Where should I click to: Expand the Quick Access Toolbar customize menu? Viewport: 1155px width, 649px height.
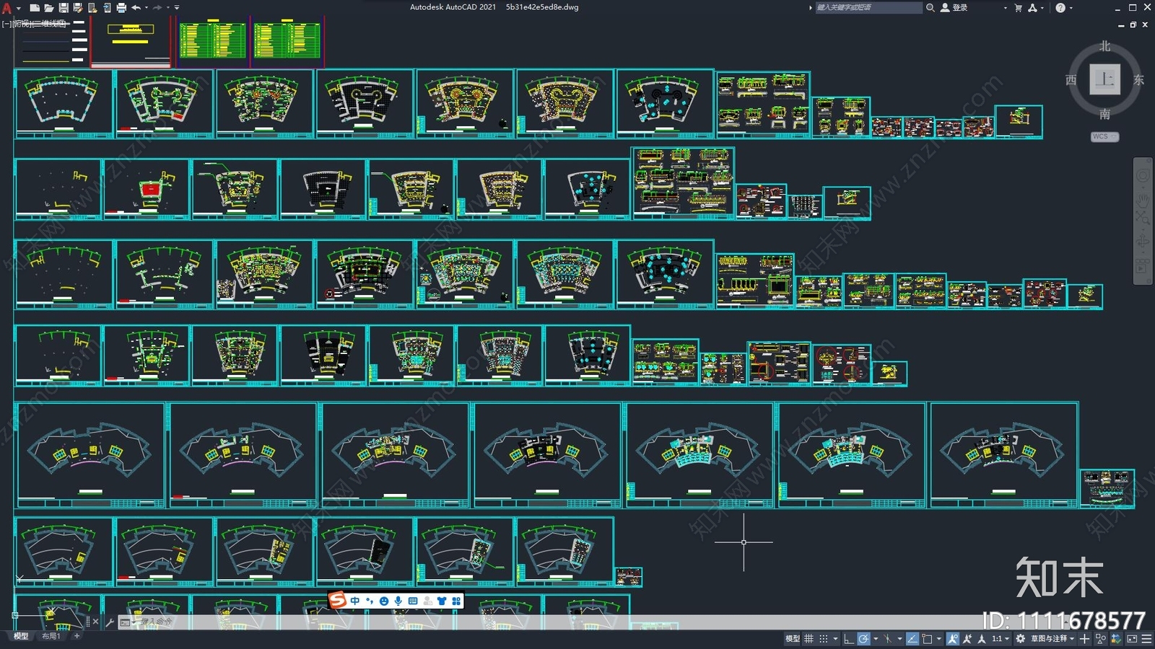coord(177,8)
